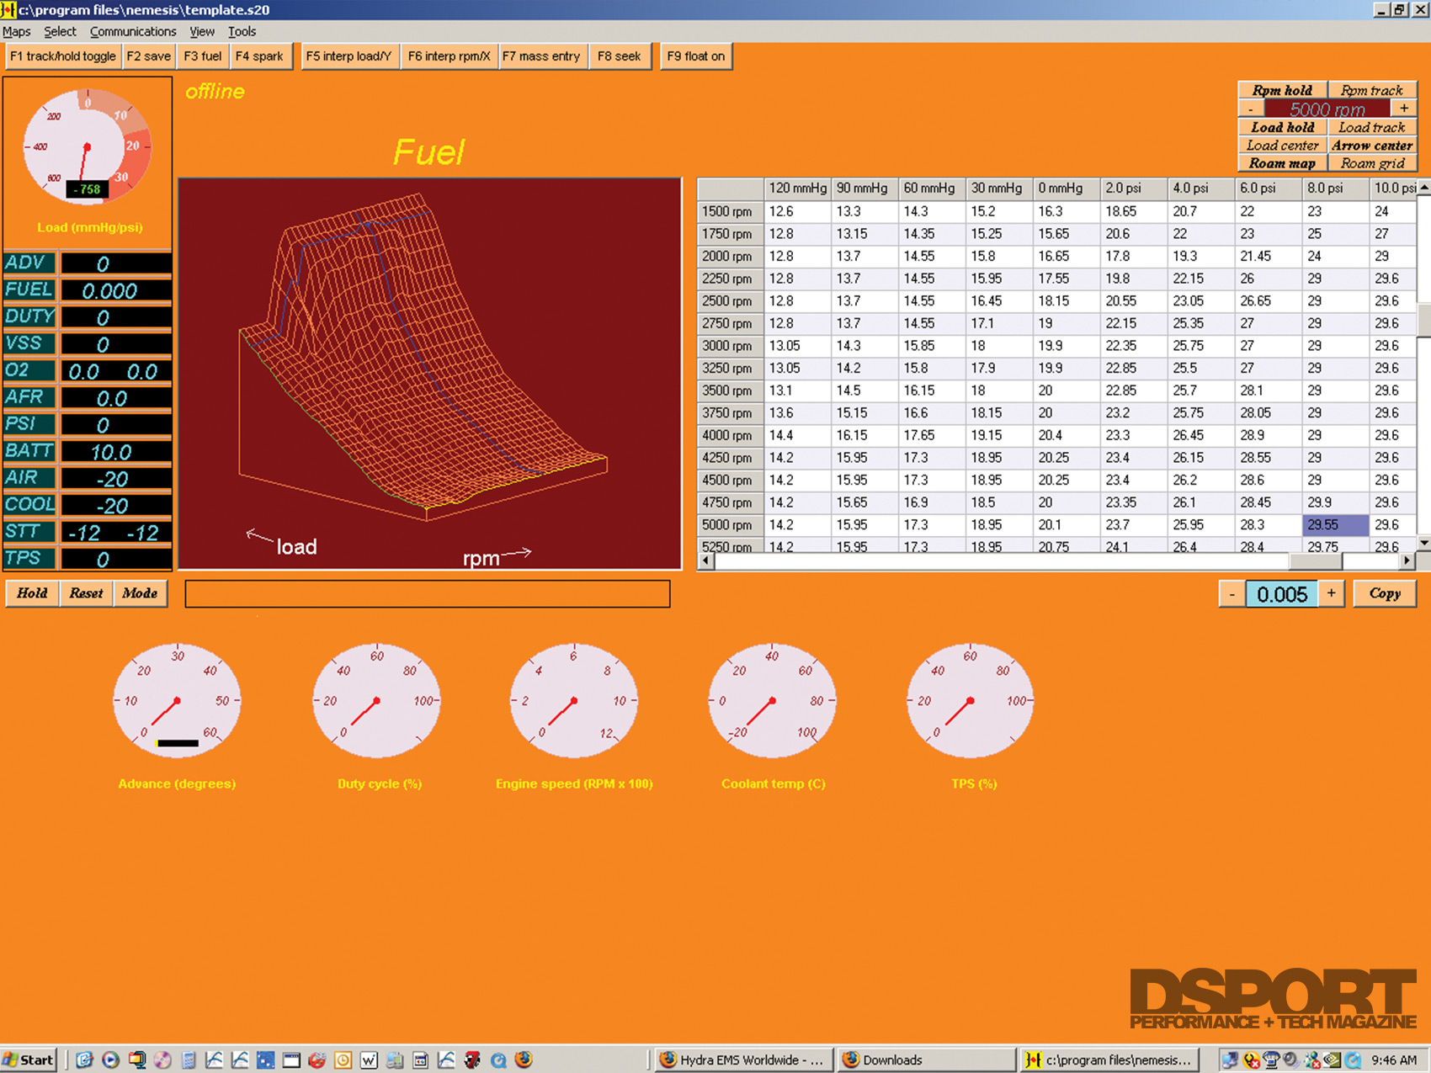This screenshot has height=1073, width=1431.
Task: Click the Copy button
Action: pyautogui.click(x=1384, y=593)
